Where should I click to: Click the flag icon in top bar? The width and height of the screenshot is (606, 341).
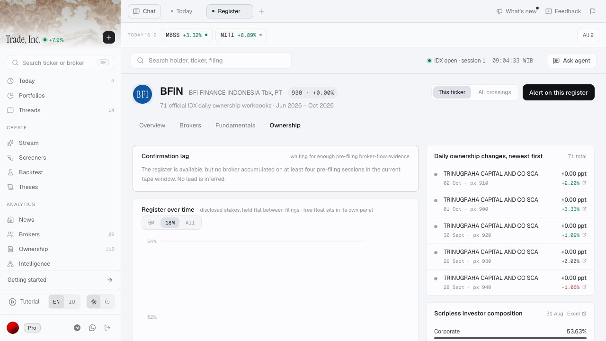pyautogui.click(x=593, y=11)
